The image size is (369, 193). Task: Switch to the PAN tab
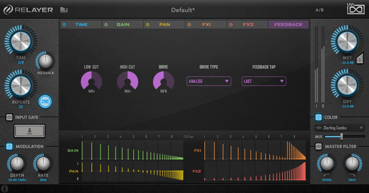pyautogui.click(x=165, y=25)
